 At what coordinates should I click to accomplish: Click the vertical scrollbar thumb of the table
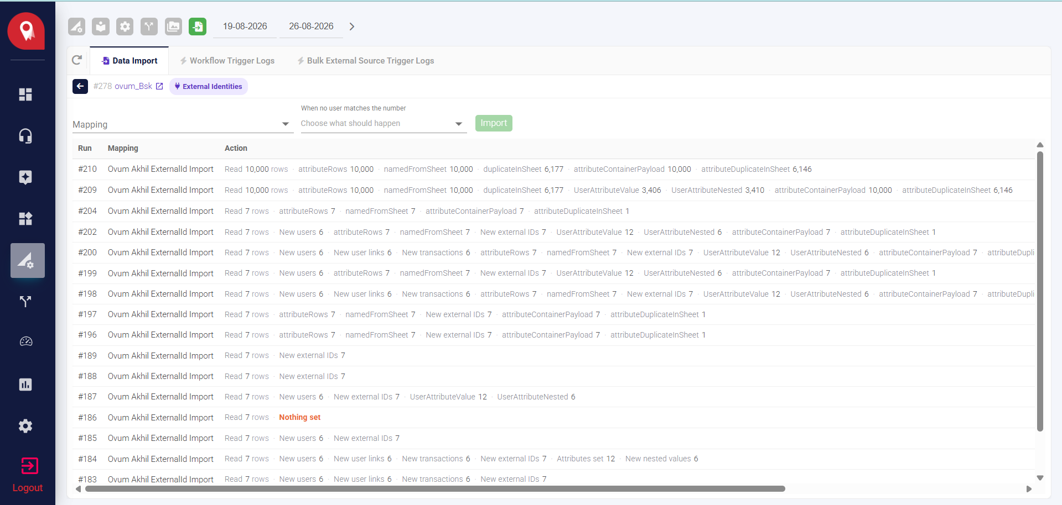click(x=1040, y=291)
